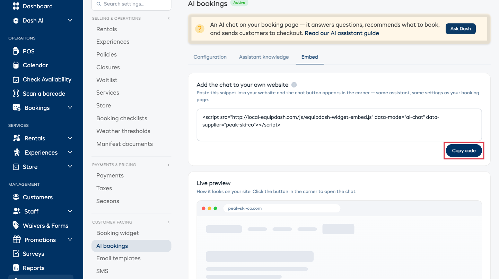Image resolution: width=499 pixels, height=279 pixels.
Task: Expand the Bookings submenu chevron
Action: [70, 108]
